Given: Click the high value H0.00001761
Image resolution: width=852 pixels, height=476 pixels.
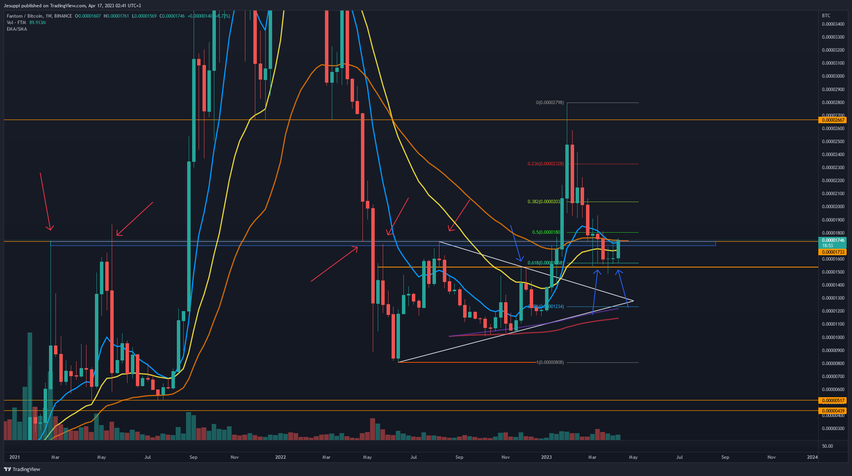Looking at the screenshot, I should (116, 16).
